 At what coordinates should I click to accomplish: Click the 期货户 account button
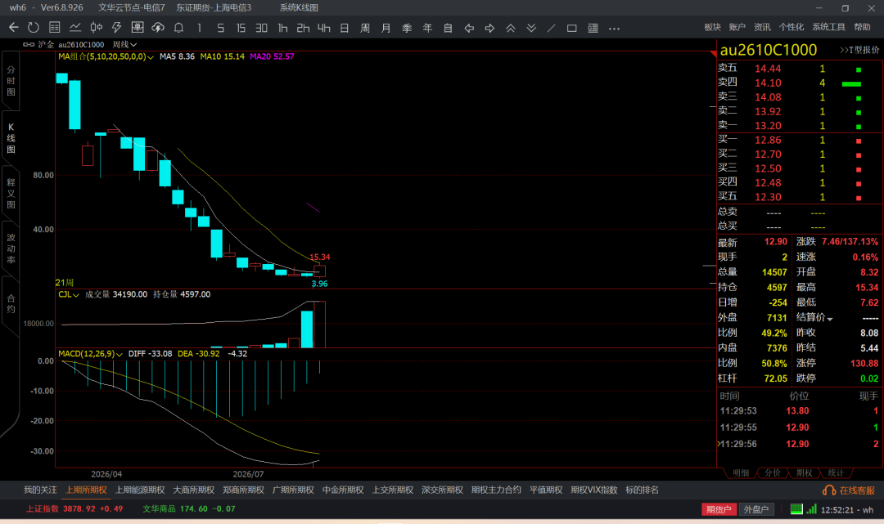click(719, 509)
